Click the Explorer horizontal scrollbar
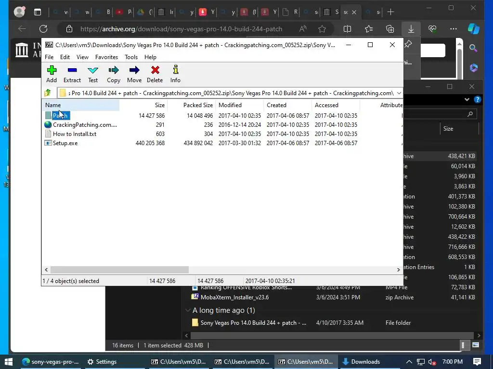The image size is (493, 369). coord(332,335)
